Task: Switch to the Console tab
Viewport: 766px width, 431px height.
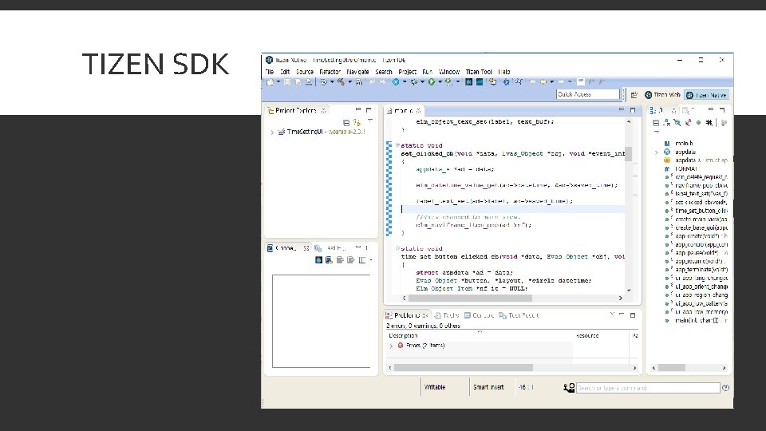Action: pos(480,316)
